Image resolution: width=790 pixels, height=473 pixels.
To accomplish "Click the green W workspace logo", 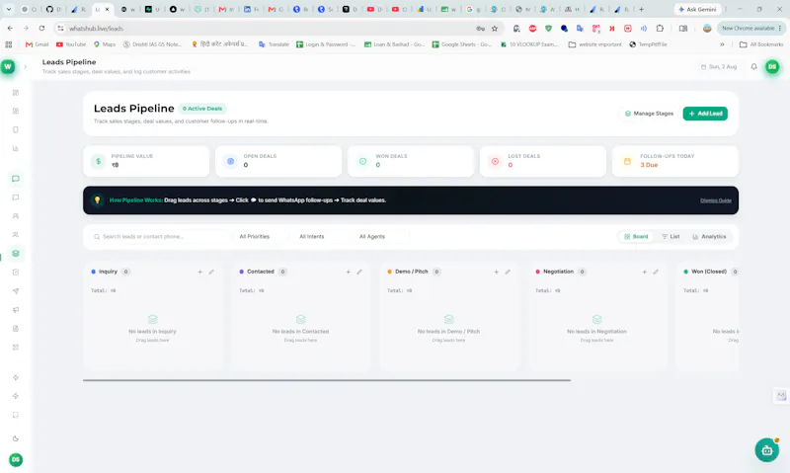I will (x=8, y=66).
